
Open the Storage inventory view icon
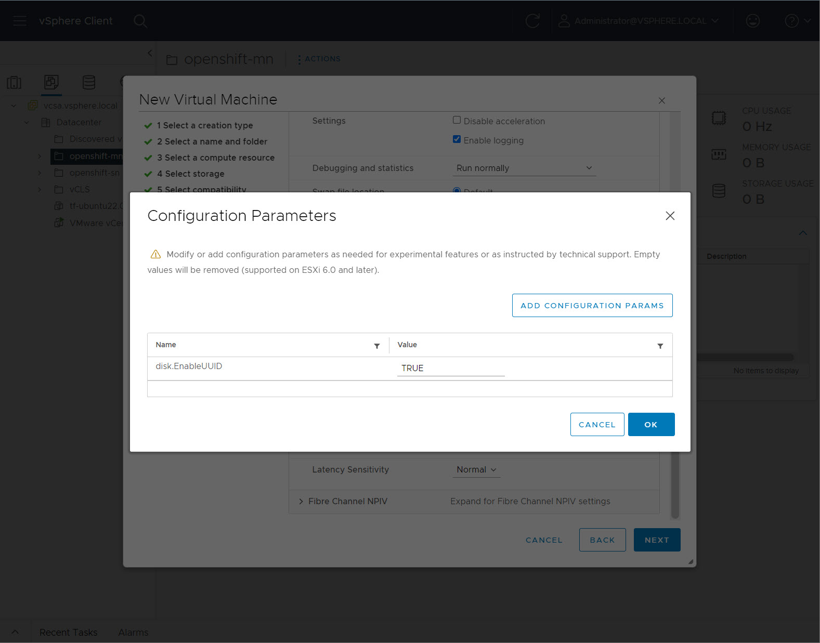tap(89, 82)
